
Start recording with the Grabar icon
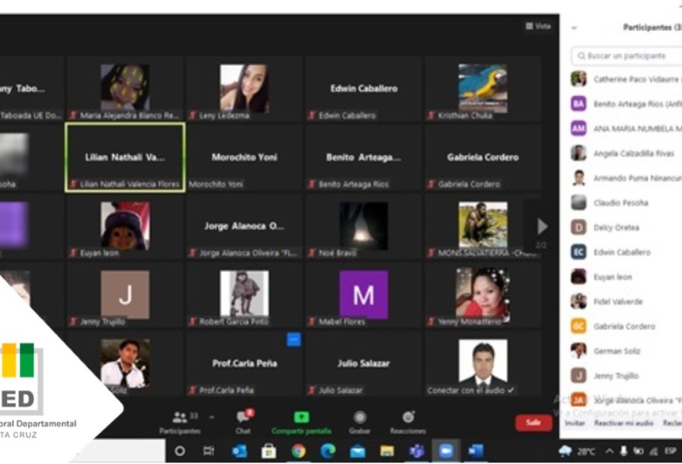tap(360, 418)
